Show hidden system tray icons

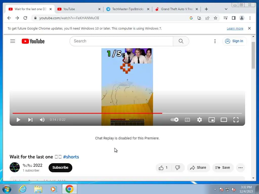[215, 189]
